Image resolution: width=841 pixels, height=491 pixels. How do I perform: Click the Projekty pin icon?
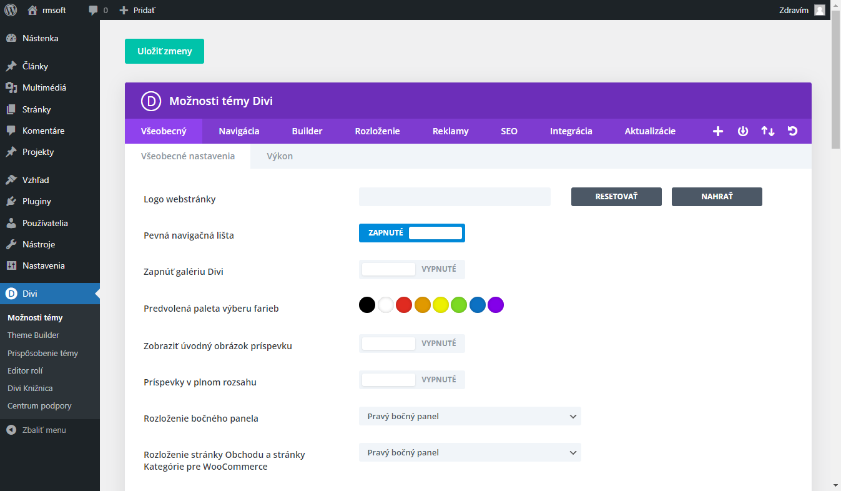(11, 152)
